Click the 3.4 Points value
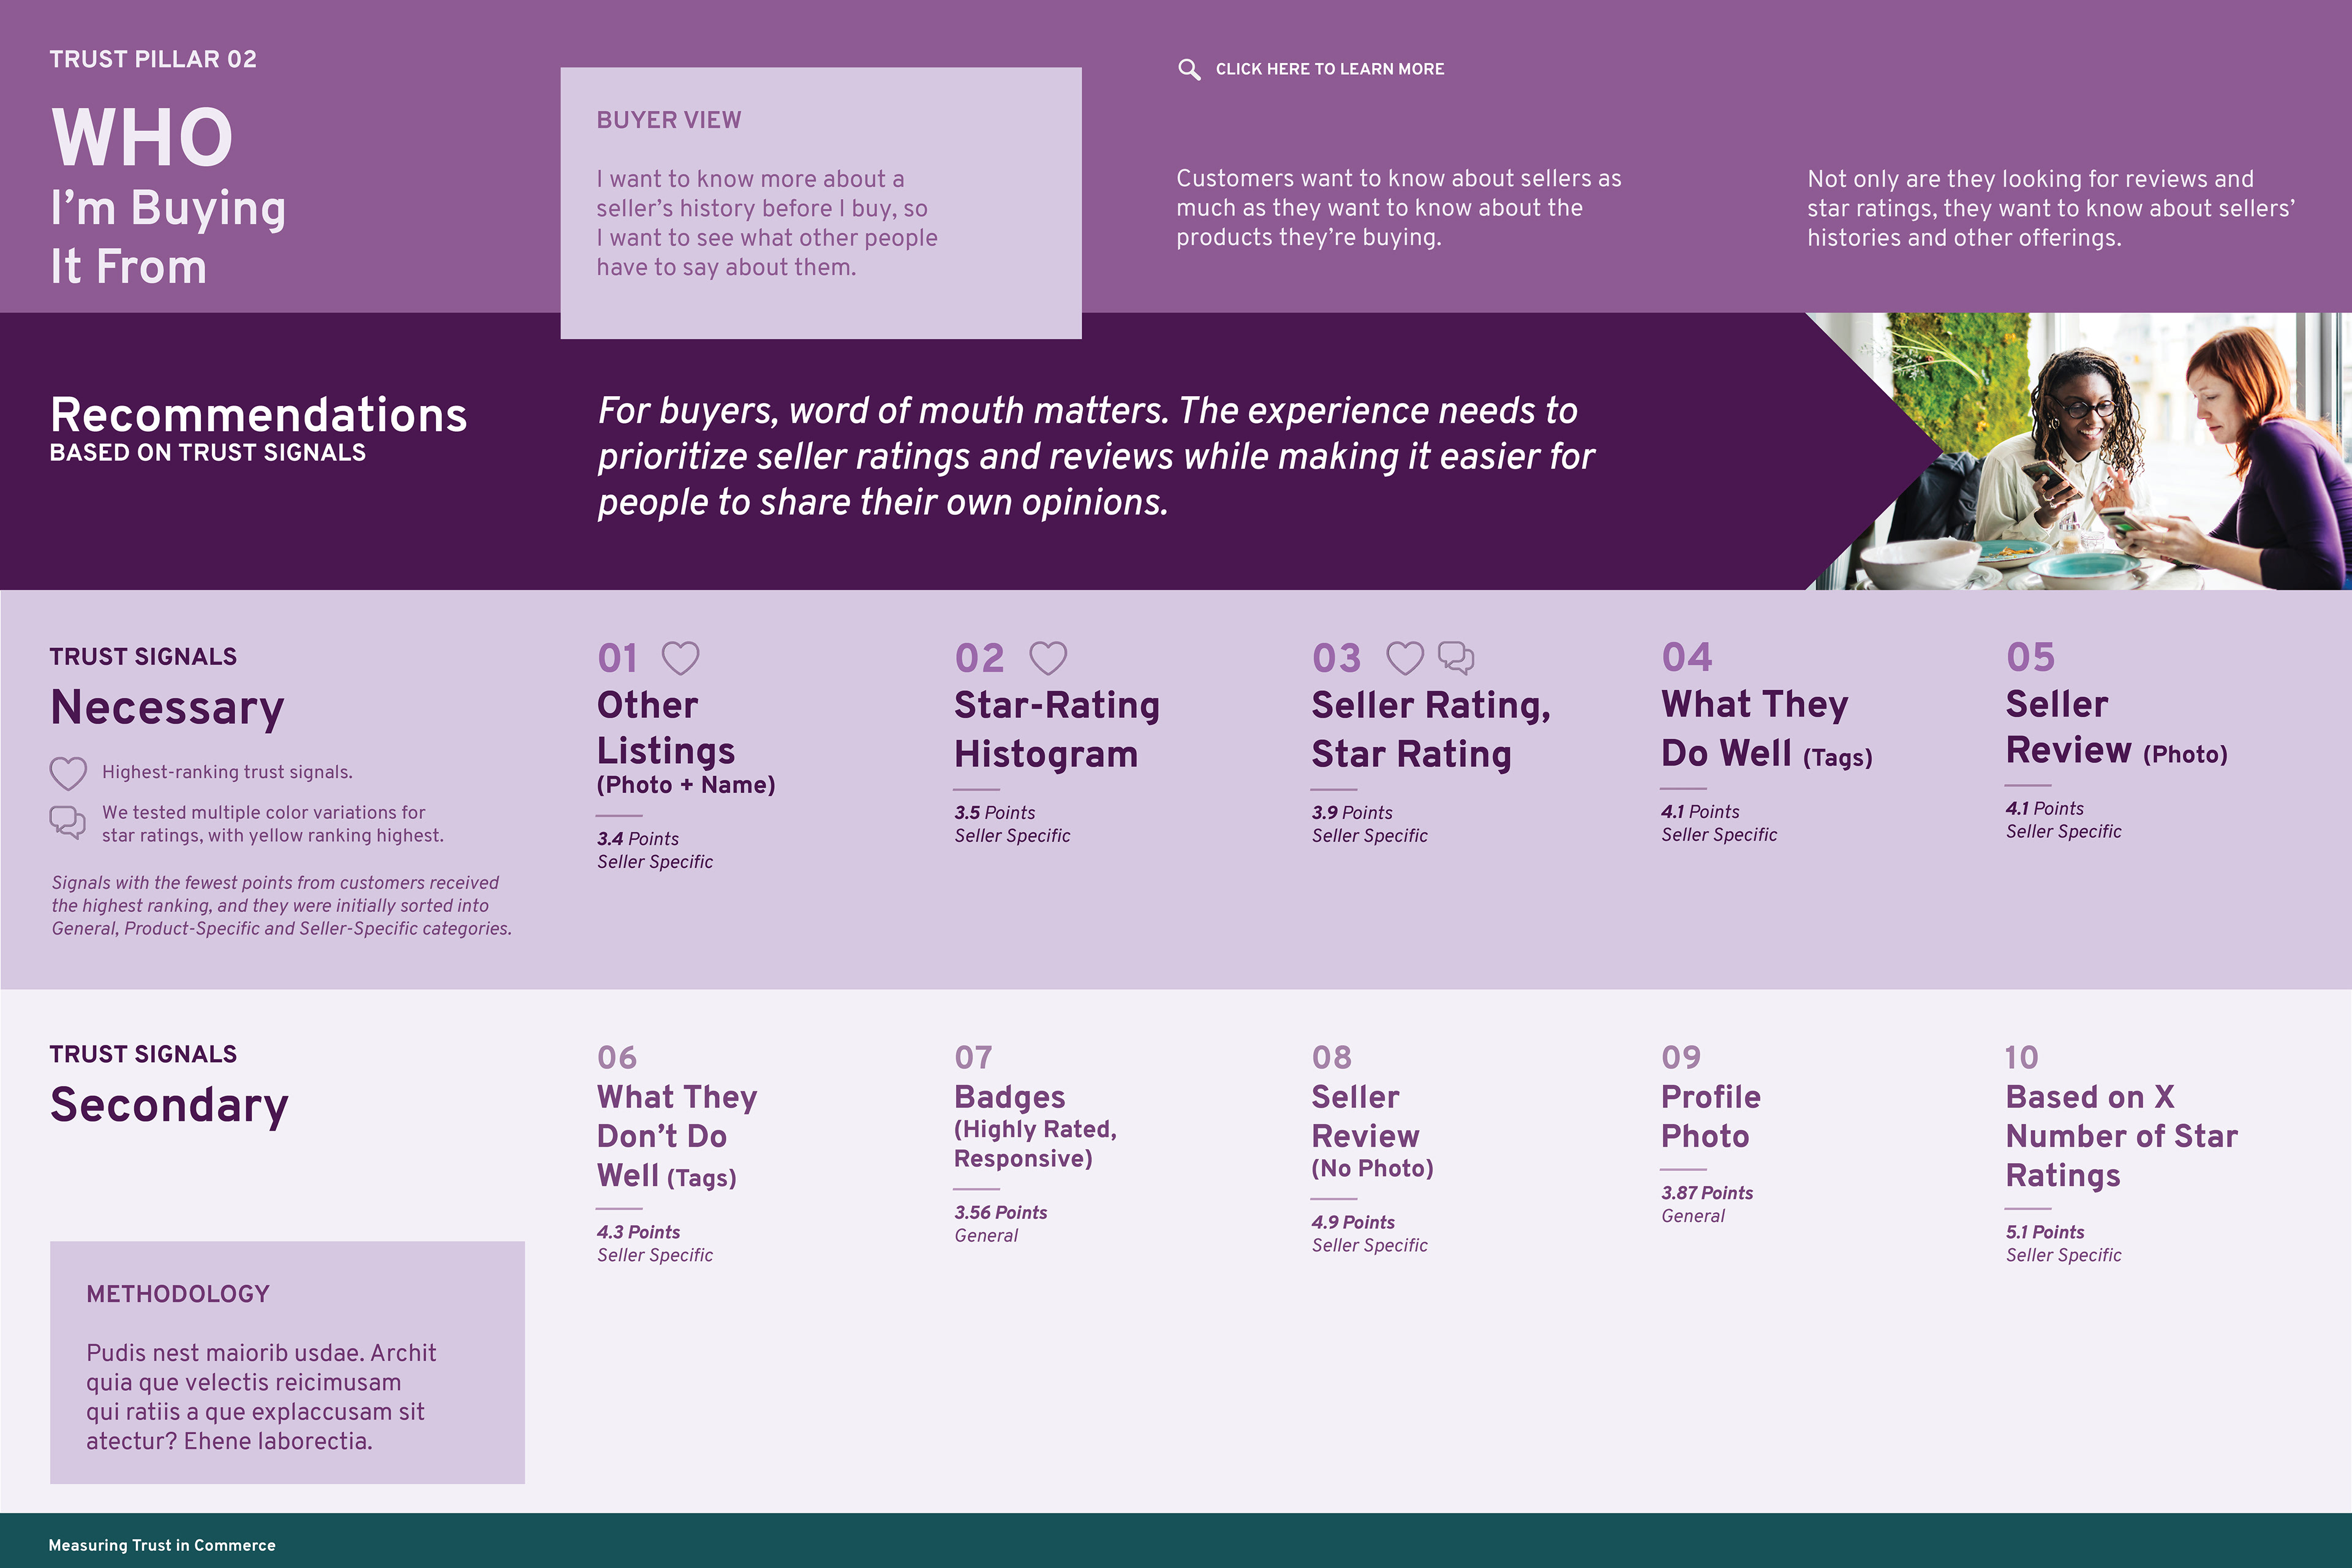The width and height of the screenshot is (2352, 1568). click(638, 839)
